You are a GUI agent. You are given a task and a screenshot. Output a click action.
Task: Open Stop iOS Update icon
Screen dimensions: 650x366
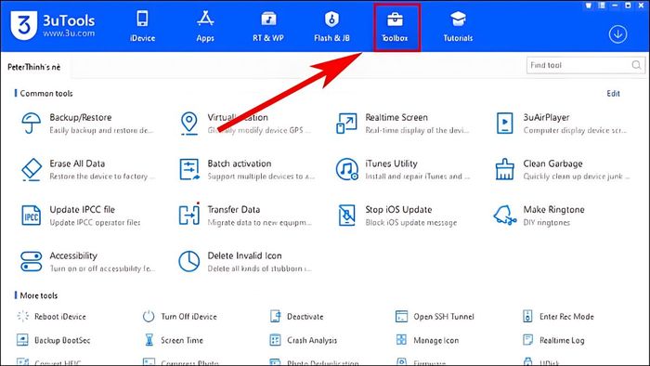[347, 216]
